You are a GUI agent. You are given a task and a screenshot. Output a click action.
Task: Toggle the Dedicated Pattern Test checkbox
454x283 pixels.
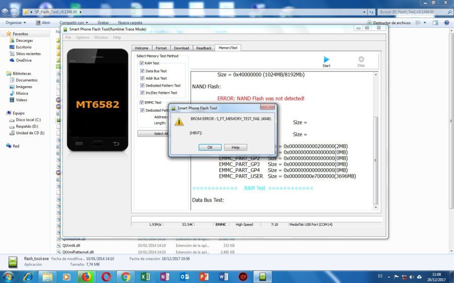142,85
